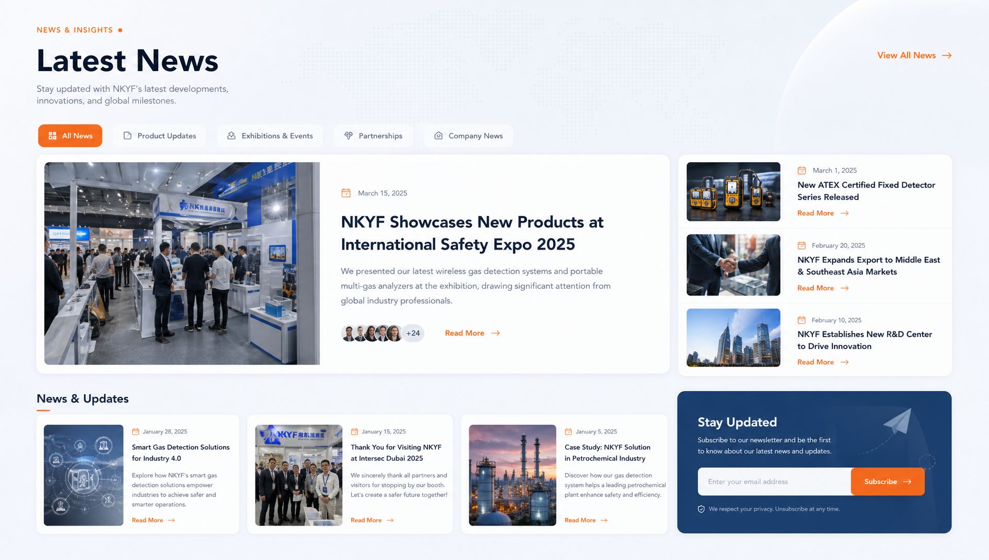Open the skyscrapers R&D Center thumbnail
Screen dimensions: 989x560
pyautogui.click(x=734, y=338)
